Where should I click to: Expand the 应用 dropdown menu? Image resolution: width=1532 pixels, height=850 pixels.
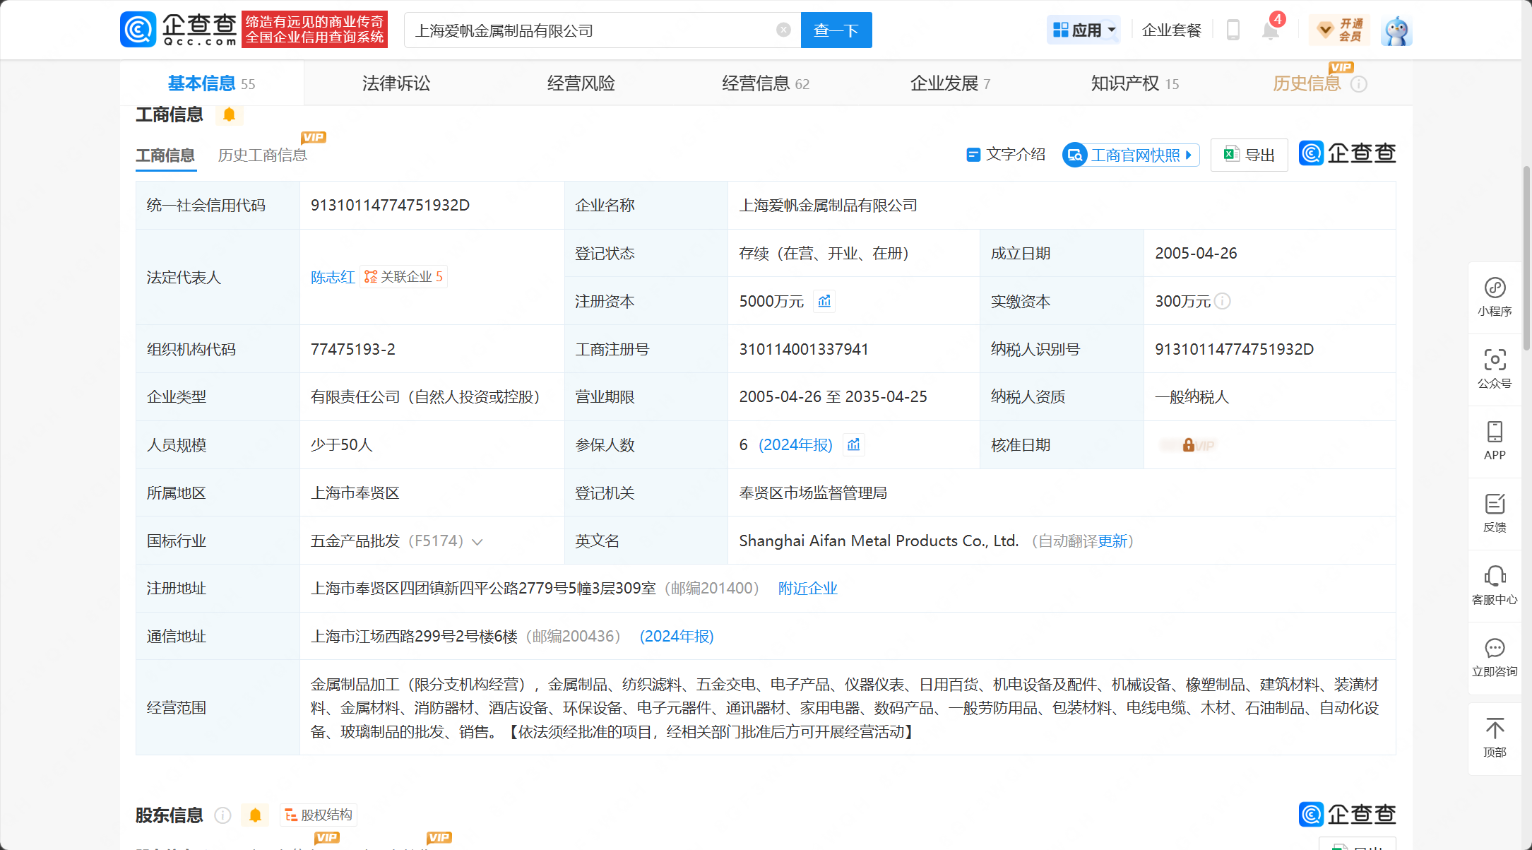1083,30
